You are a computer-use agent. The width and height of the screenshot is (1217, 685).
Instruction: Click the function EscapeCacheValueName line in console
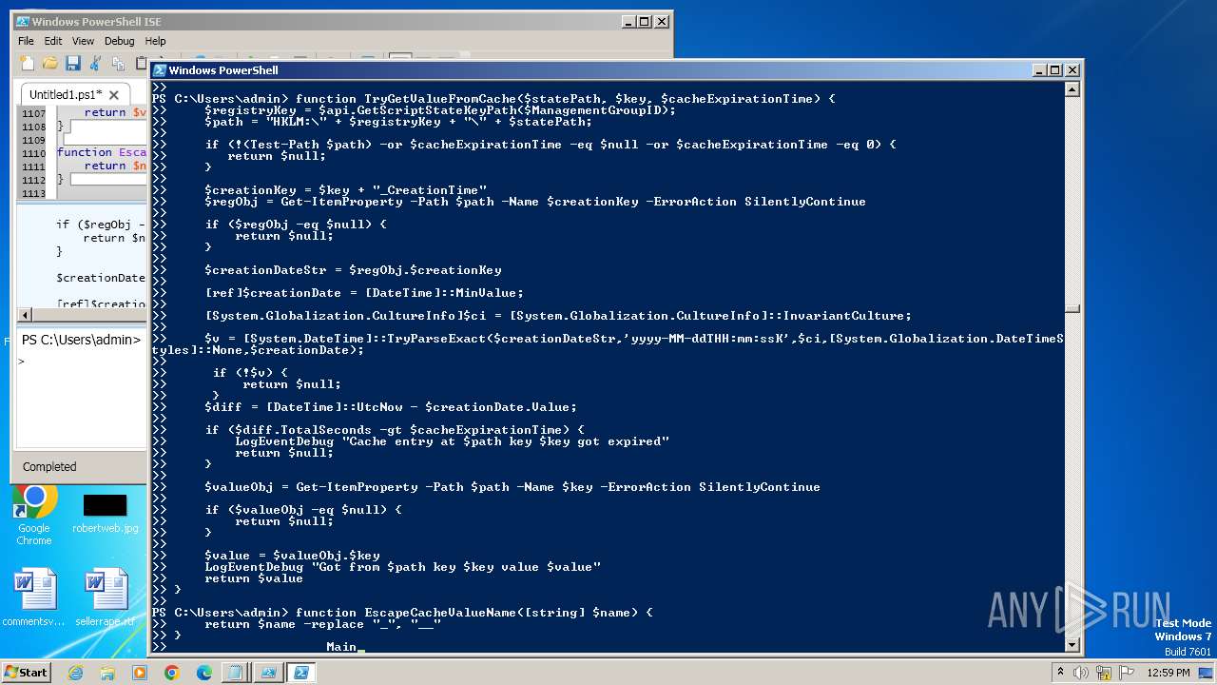click(x=473, y=613)
